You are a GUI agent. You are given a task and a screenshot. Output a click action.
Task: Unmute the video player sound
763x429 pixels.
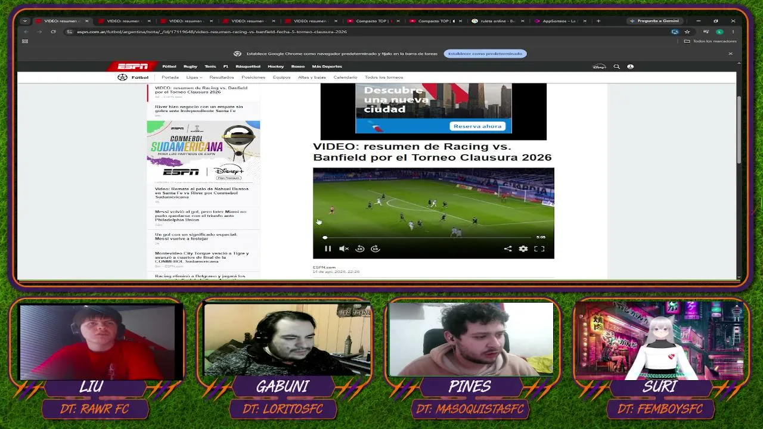(x=344, y=248)
